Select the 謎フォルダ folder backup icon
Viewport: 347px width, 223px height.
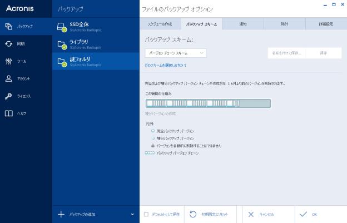point(62,62)
